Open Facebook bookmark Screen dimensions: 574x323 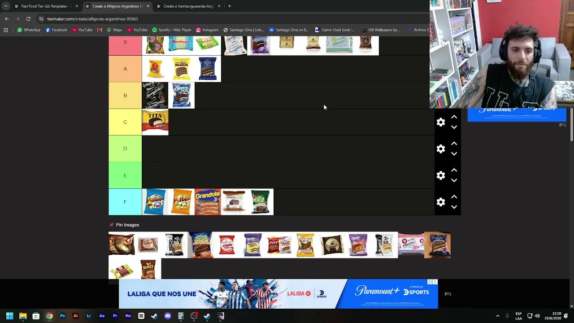(56, 30)
